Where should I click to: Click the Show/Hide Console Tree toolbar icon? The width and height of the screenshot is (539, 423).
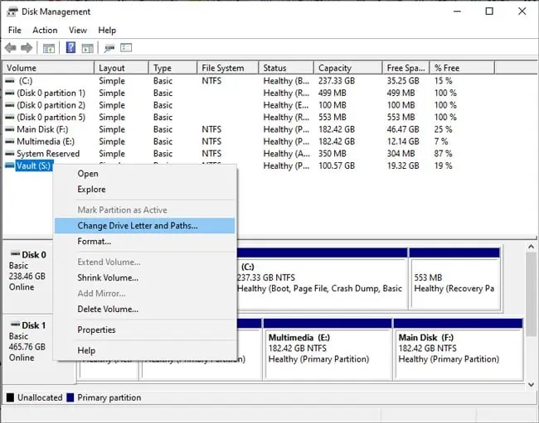point(48,48)
